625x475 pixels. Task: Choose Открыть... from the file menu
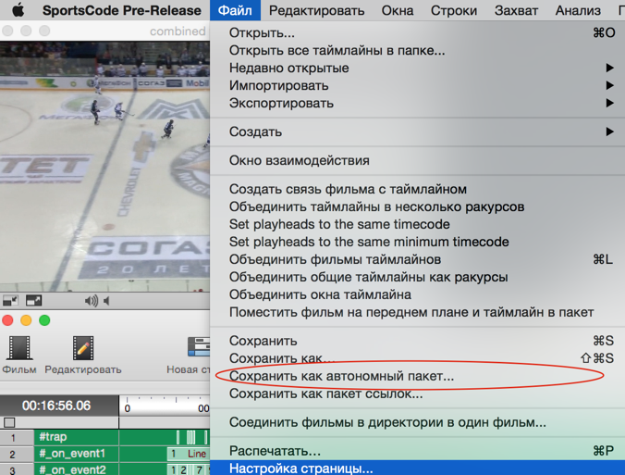click(417, 32)
